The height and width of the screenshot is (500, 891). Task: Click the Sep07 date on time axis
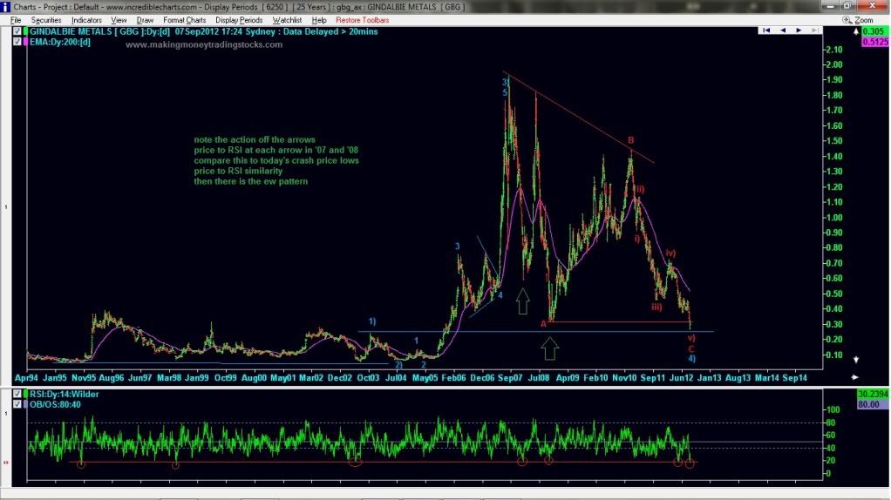(510, 378)
